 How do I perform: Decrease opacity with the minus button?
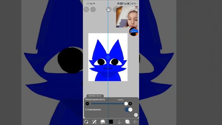(87, 103)
